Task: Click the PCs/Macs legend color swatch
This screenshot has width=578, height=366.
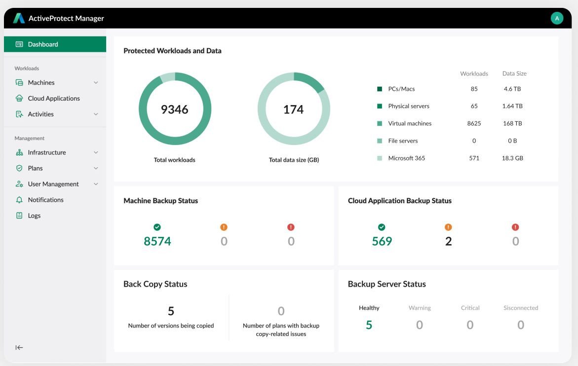Action: (380, 89)
